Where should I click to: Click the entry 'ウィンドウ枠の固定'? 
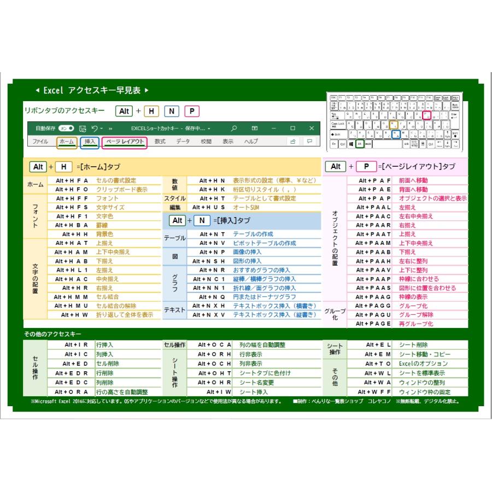click(425, 392)
